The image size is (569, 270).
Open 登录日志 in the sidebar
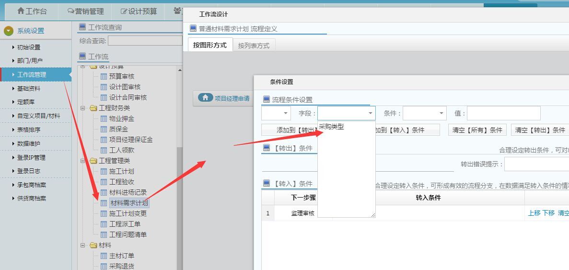29,171
